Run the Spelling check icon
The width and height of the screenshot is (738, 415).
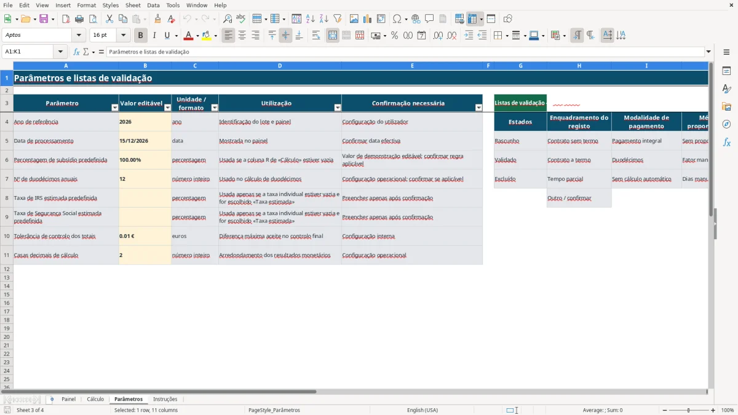[x=241, y=19]
